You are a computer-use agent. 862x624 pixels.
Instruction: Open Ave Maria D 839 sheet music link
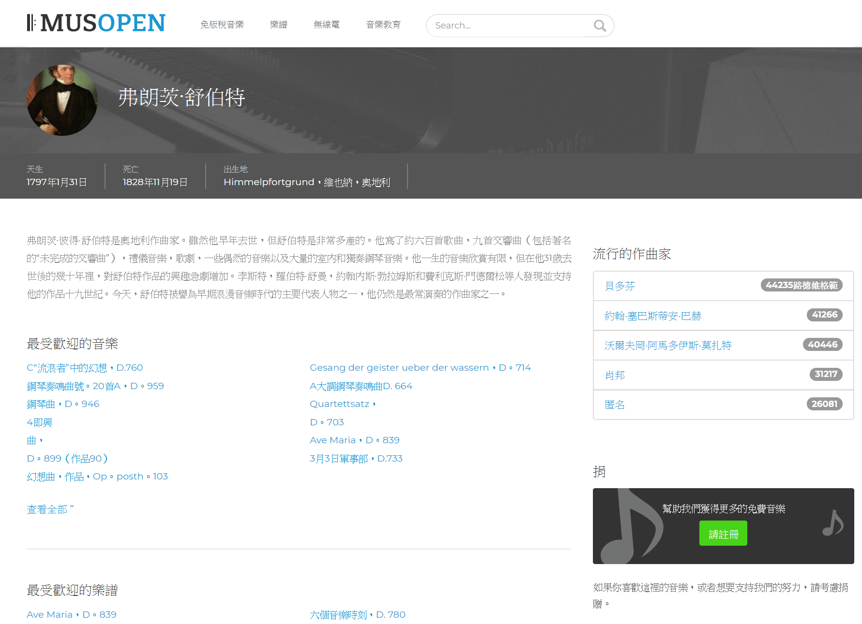coord(72,615)
